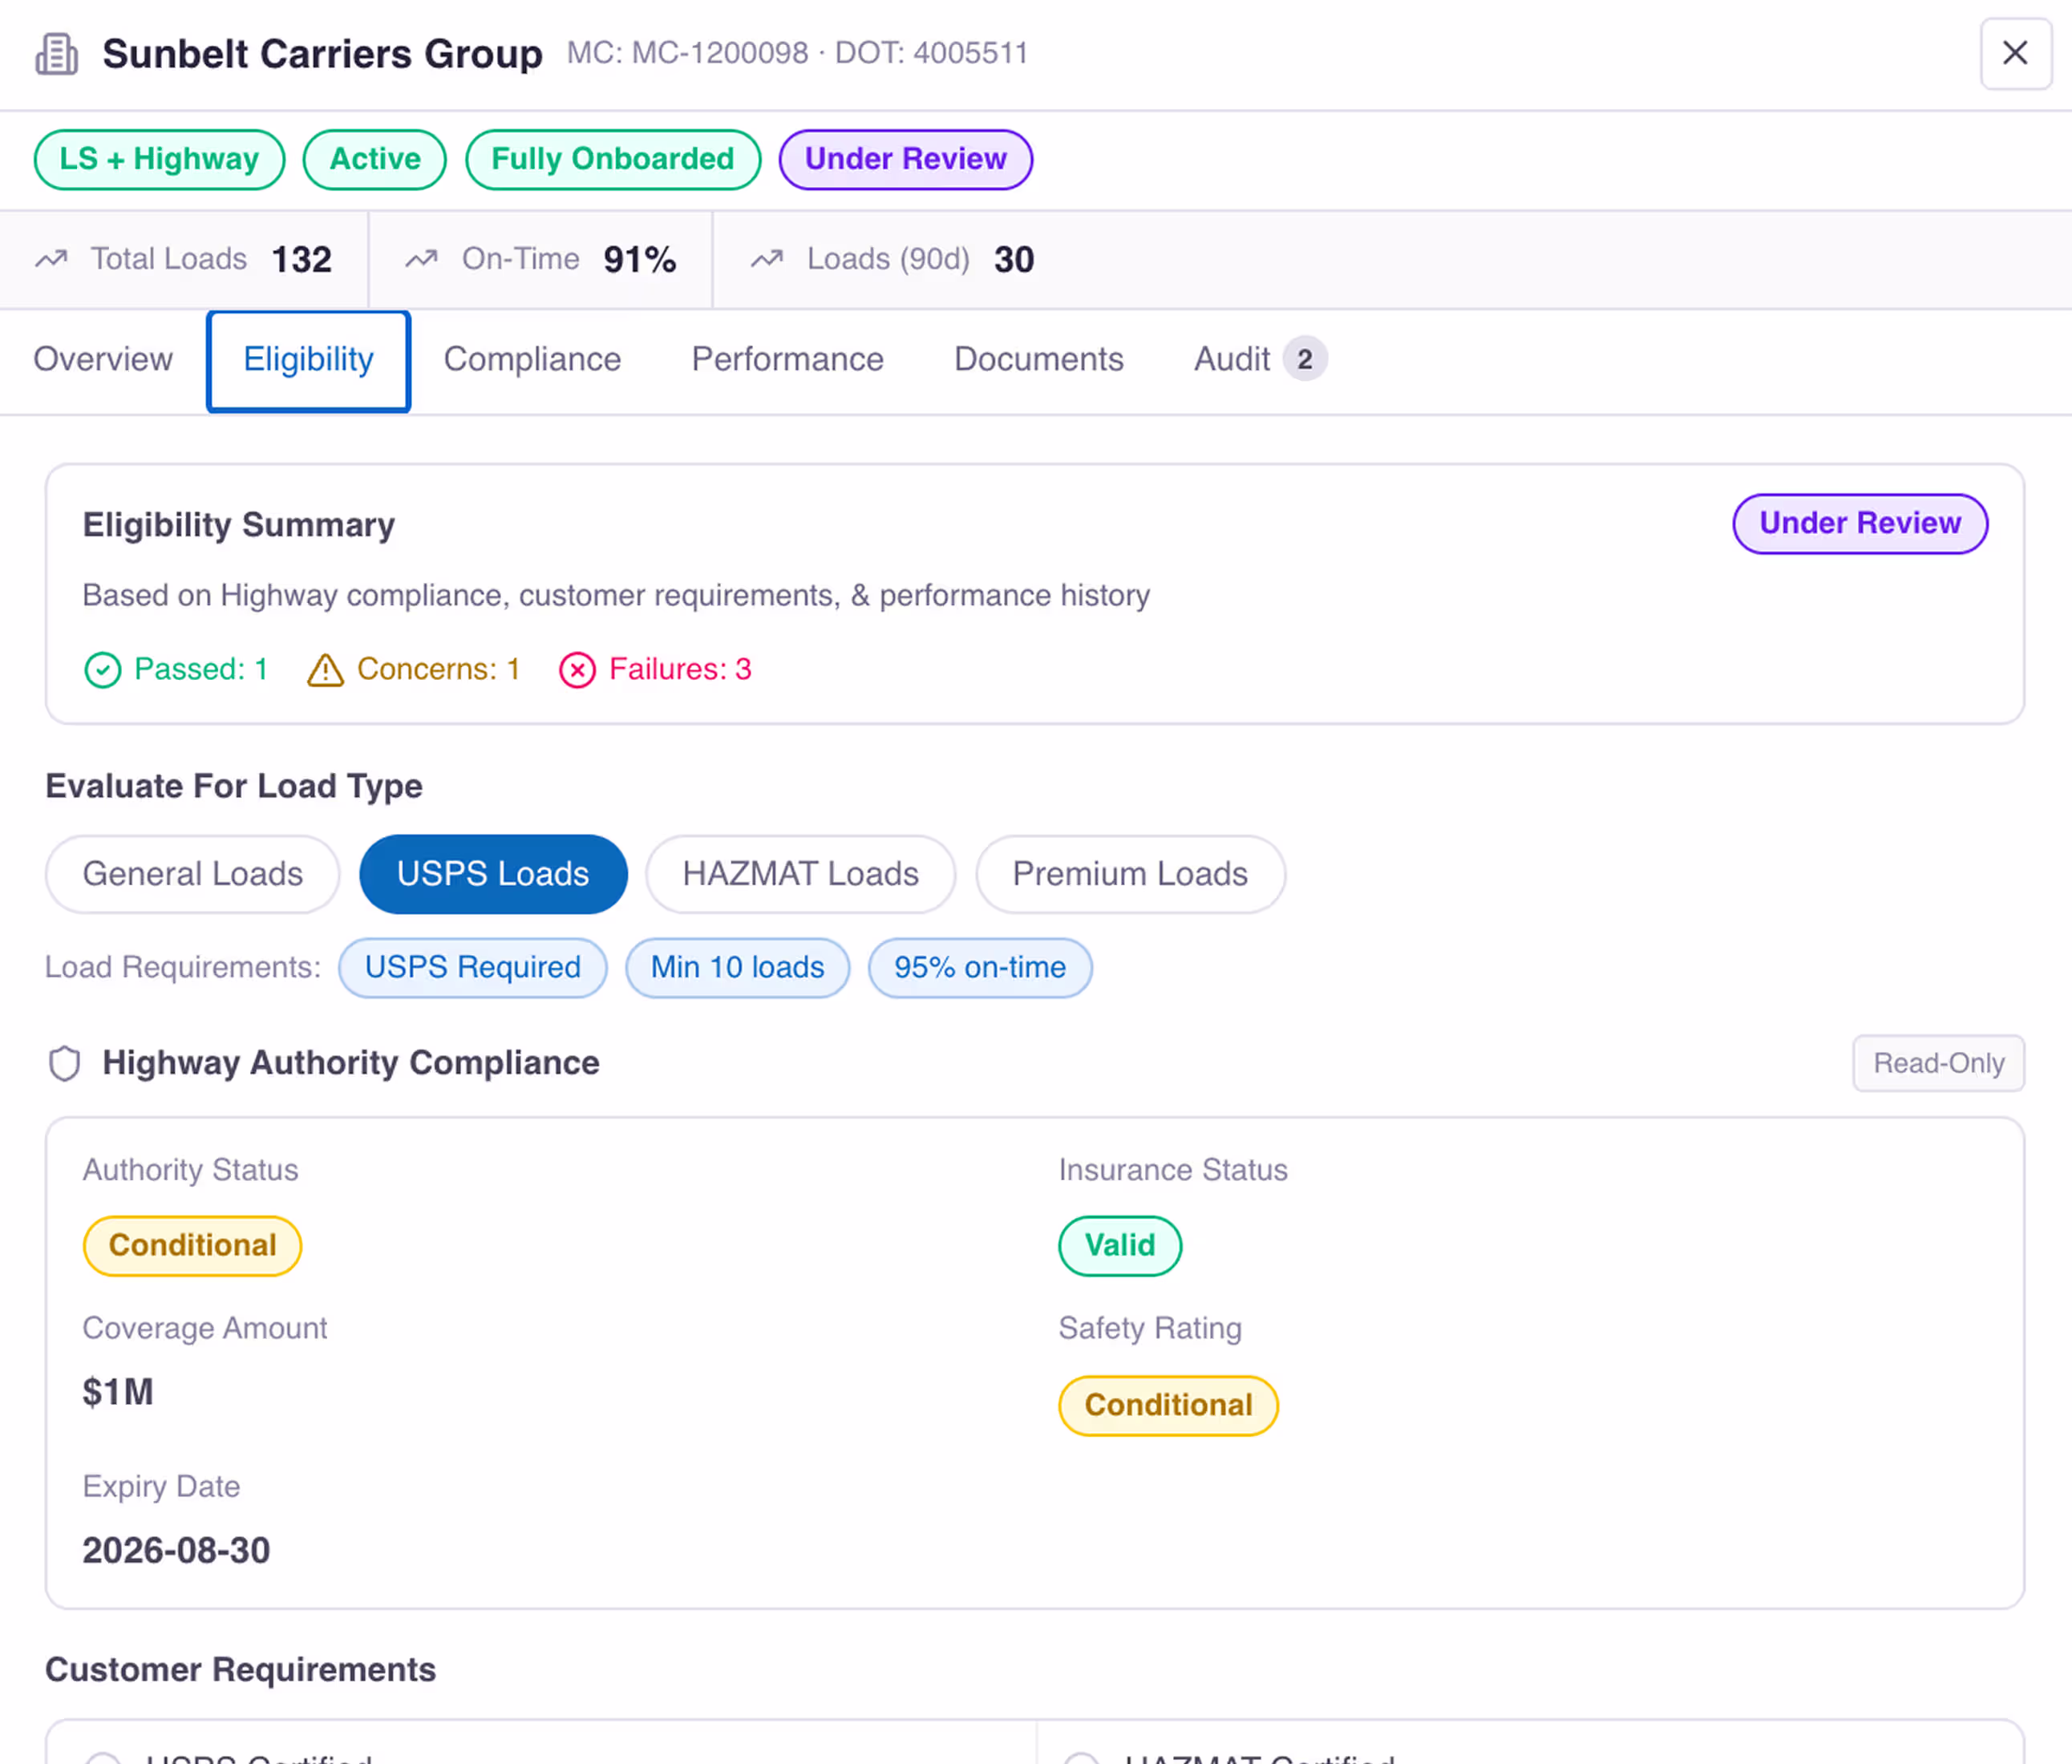Click the expiry date 2026-08-30
This screenshot has height=1764, width=2072.
click(176, 1551)
